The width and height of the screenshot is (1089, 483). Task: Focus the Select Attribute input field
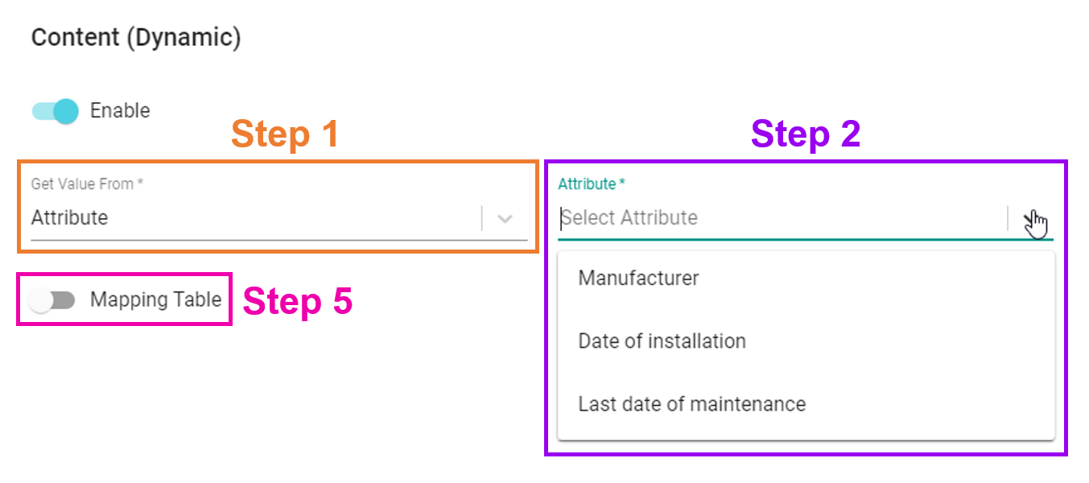point(781,218)
